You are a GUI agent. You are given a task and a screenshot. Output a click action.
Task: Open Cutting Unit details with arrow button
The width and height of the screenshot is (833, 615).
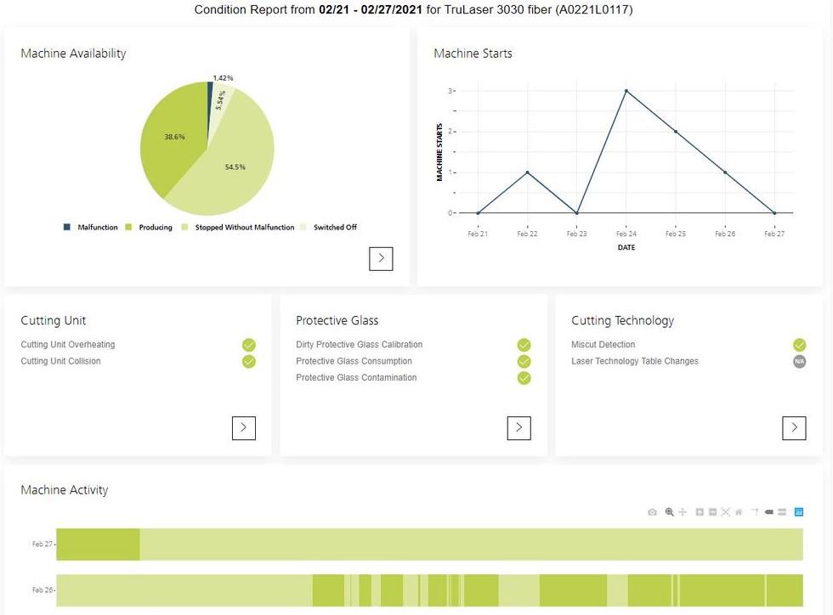[243, 428]
